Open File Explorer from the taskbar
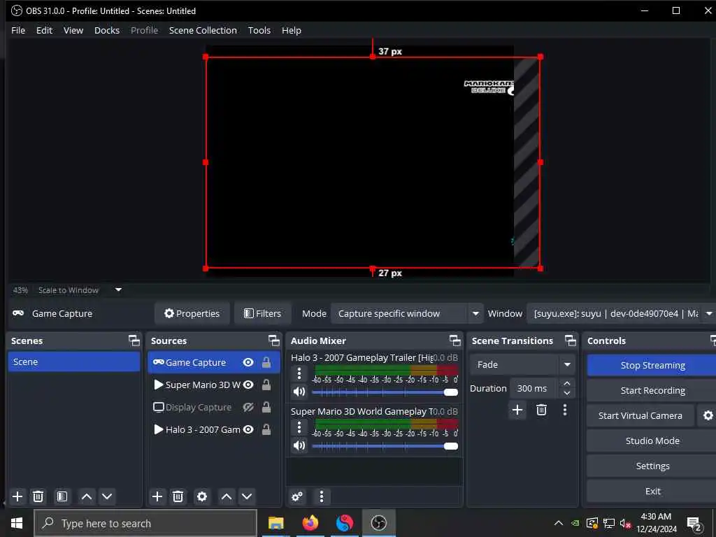This screenshot has width=716, height=537. pos(275,523)
